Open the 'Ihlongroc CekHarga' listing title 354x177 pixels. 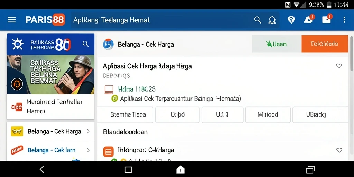coord(146,150)
